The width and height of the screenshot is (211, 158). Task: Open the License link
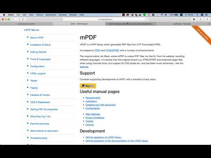coord(90,125)
